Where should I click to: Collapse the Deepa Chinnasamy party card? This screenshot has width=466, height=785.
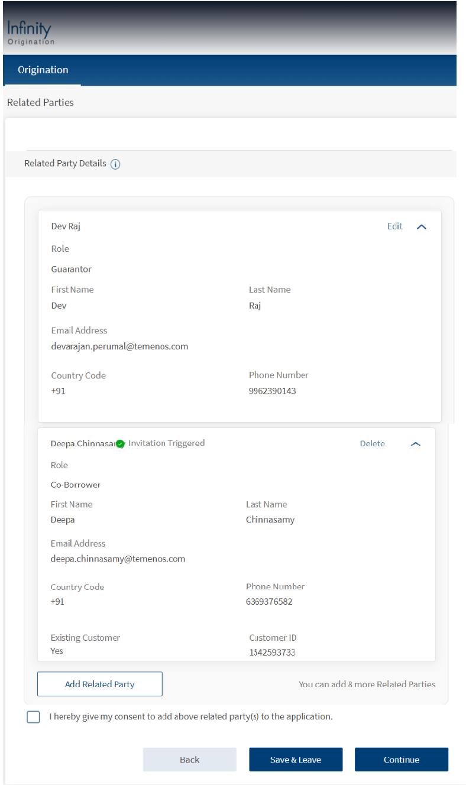(x=416, y=444)
